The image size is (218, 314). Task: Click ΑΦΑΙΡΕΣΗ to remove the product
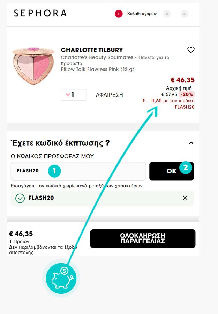point(109,95)
